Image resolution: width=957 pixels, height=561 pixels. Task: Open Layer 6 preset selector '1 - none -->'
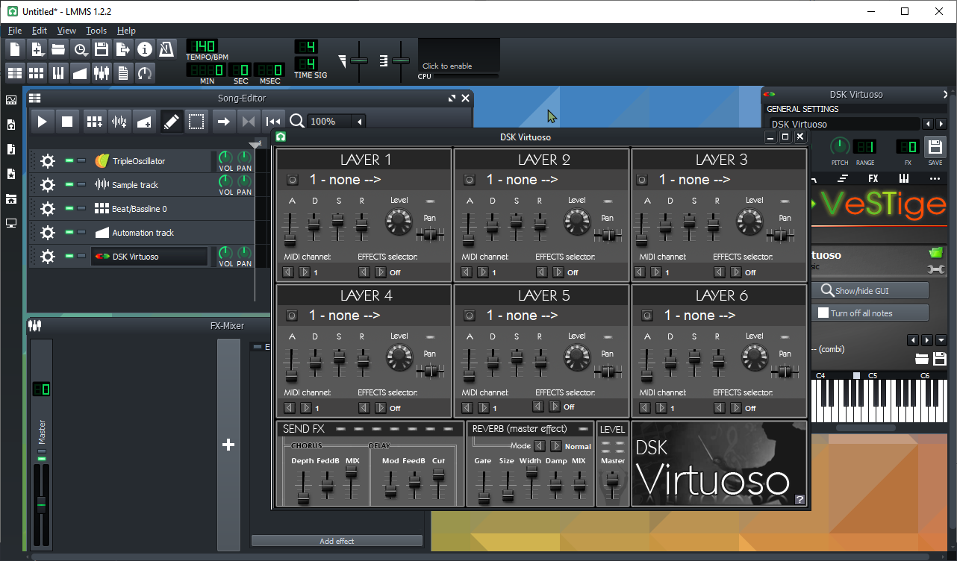click(700, 316)
